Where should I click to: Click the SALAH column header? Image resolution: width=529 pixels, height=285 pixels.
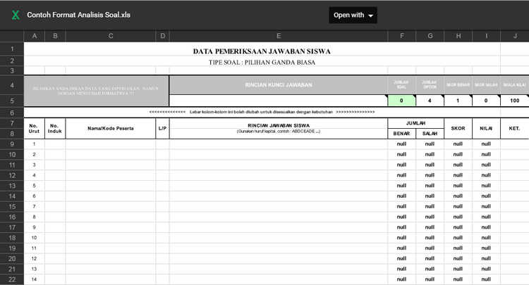tap(430, 134)
